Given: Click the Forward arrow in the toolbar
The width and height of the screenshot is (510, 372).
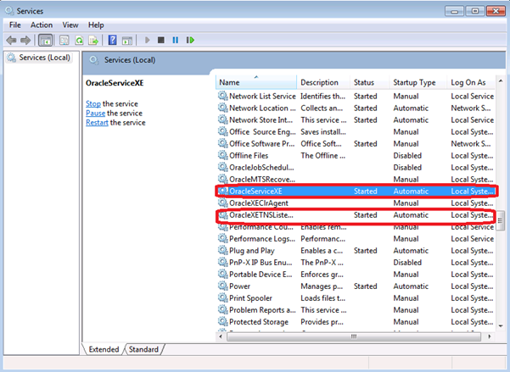Looking at the screenshot, I should [x=25, y=41].
